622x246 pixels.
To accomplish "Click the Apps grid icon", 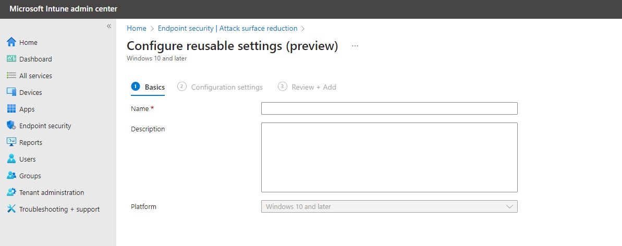I will (11, 109).
